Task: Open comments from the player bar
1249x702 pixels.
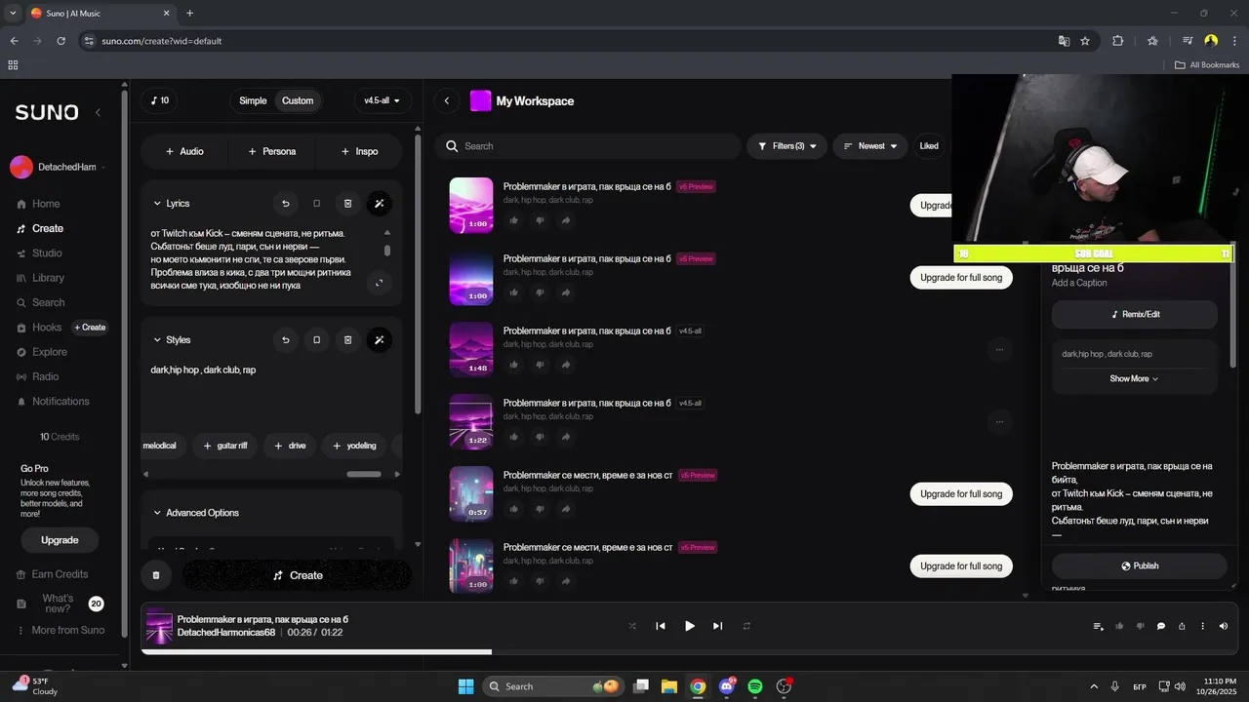Action: pyautogui.click(x=1161, y=626)
